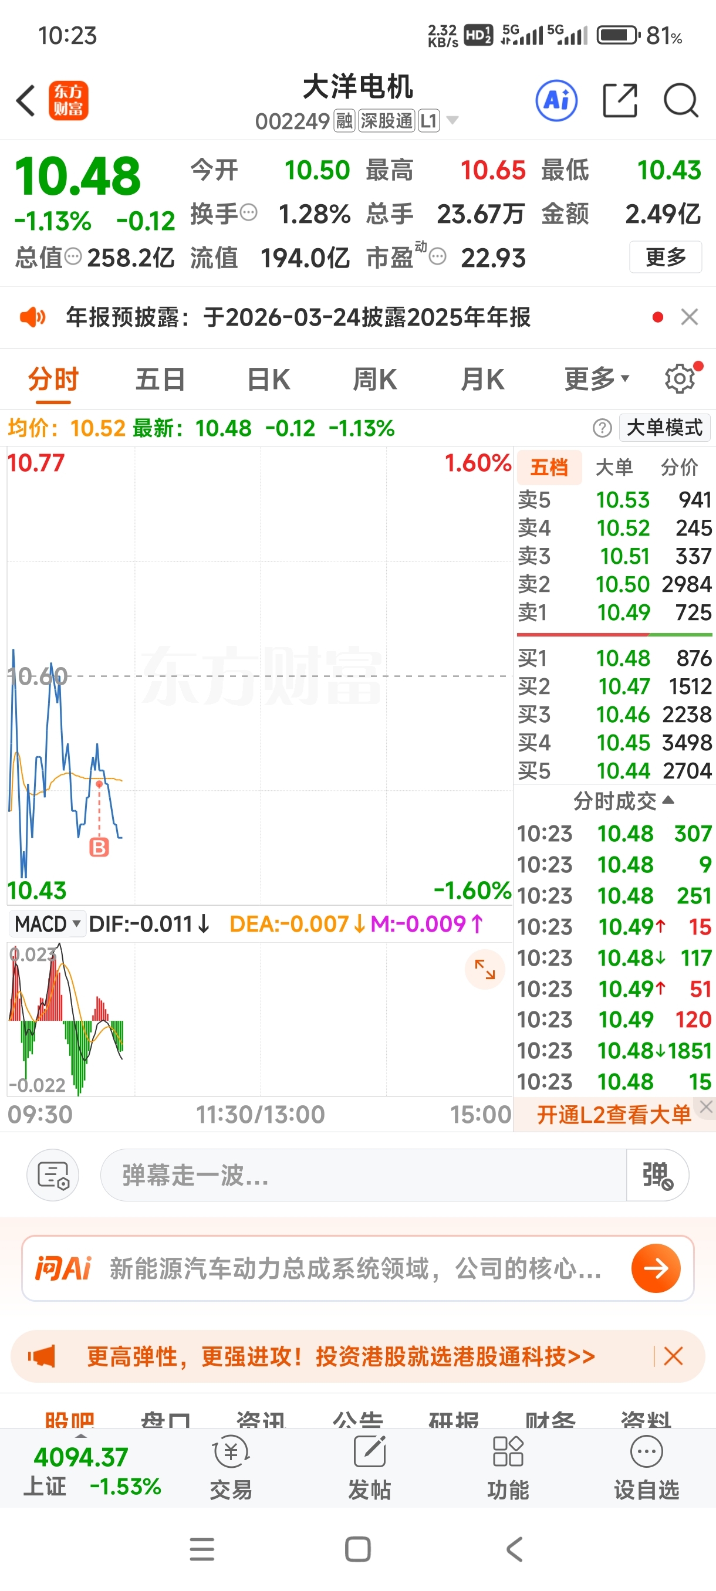Open 发帖 post icon
Image resolution: width=716 pixels, height=1591 pixels.
tap(369, 1468)
